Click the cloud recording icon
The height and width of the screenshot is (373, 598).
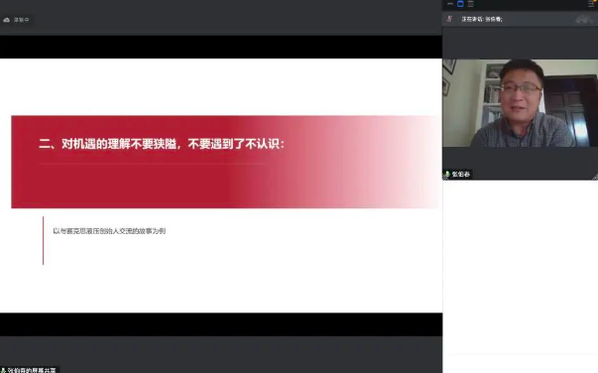click(x=7, y=20)
